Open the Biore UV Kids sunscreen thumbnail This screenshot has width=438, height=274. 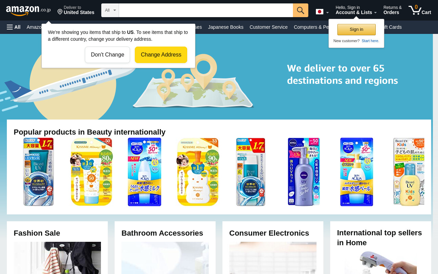point(409,172)
